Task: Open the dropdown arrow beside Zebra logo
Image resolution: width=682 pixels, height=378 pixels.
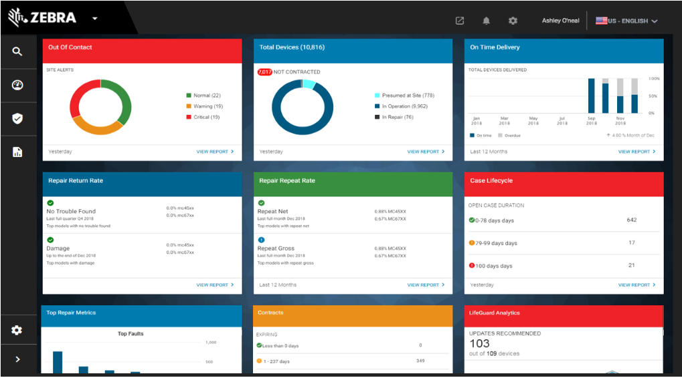Action: [x=95, y=18]
